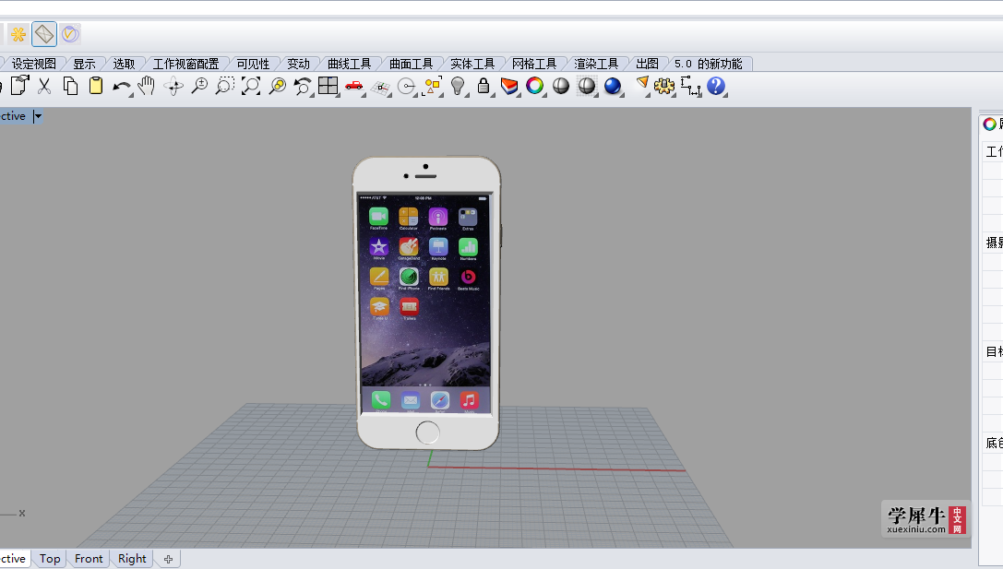Open the 显示 toolbar tab
The width and height of the screenshot is (1003, 569).
(x=84, y=64)
